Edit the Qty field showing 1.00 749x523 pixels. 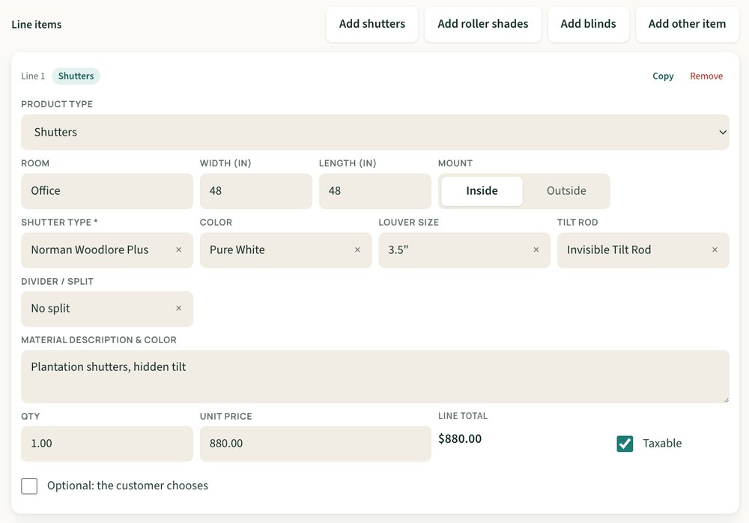(x=107, y=444)
